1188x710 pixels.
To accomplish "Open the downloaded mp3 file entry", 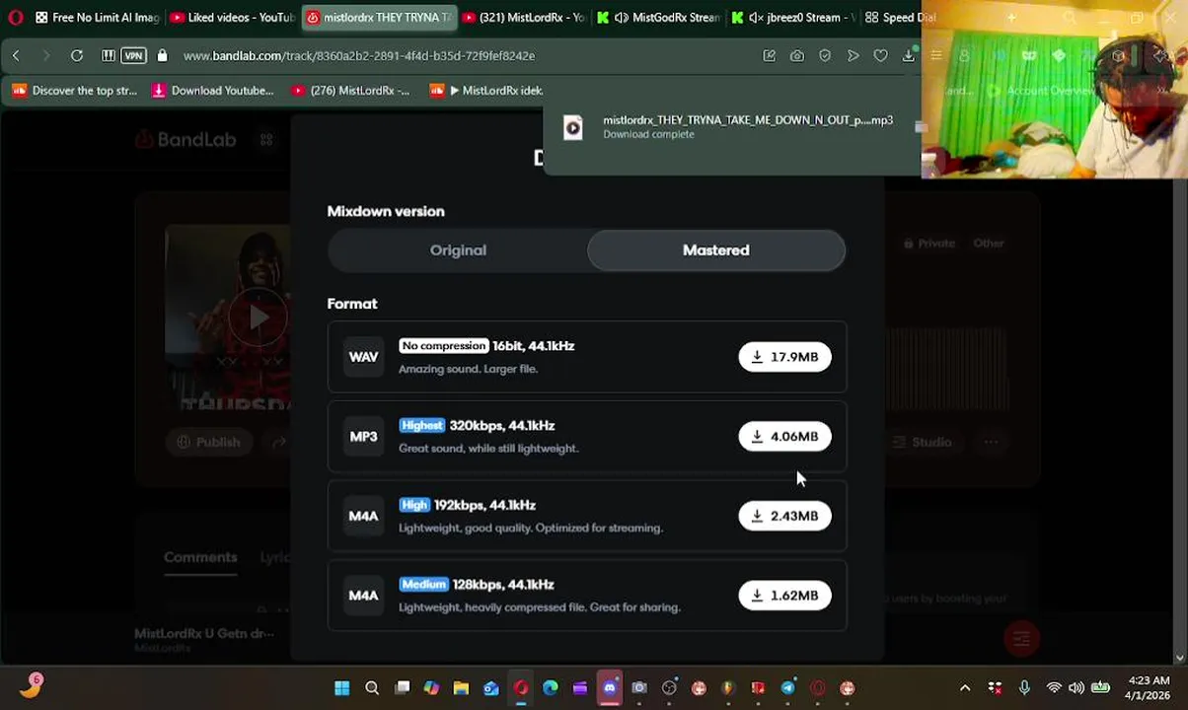I will (730, 127).
